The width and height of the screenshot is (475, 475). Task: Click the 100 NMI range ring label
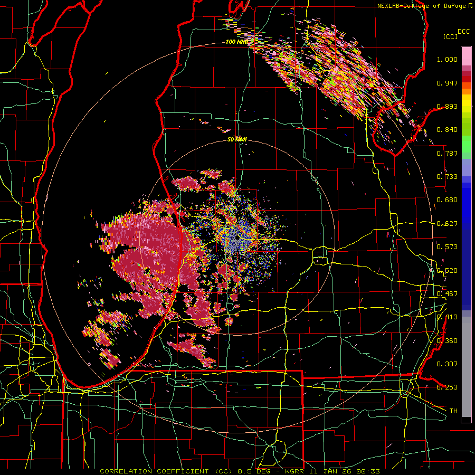pyautogui.click(x=236, y=42)
